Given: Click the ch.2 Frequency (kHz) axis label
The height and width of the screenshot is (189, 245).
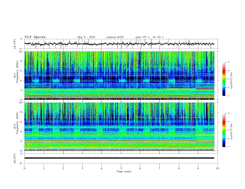Looking at the screenshot, I should pos(16,123).
